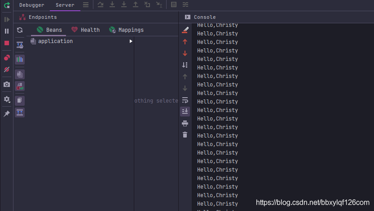Click the Evaluate Expression calculator icon

(174, 5)
